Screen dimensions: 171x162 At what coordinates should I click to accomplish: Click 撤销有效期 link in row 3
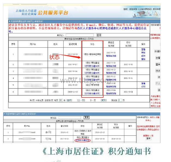click(111, 73)
